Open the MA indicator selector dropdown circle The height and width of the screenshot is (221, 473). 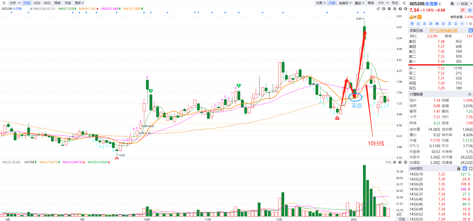[31, 9]
